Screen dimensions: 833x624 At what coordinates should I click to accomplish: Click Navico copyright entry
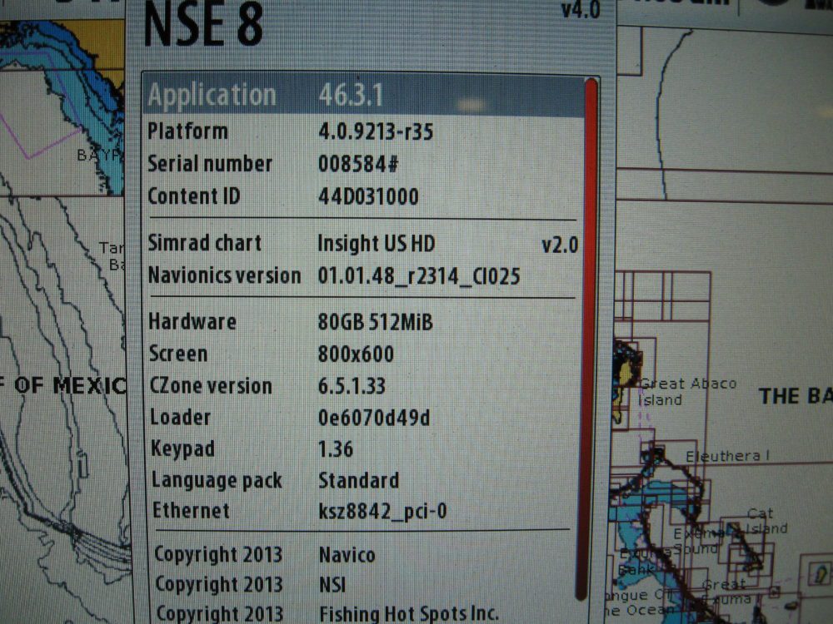(347, 555)
